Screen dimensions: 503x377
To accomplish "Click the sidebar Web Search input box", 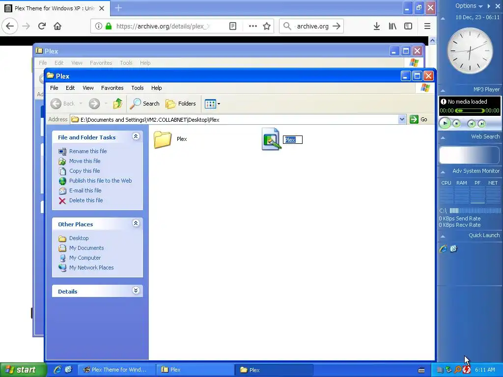I will pyautogui.click(x=469, y=155).
